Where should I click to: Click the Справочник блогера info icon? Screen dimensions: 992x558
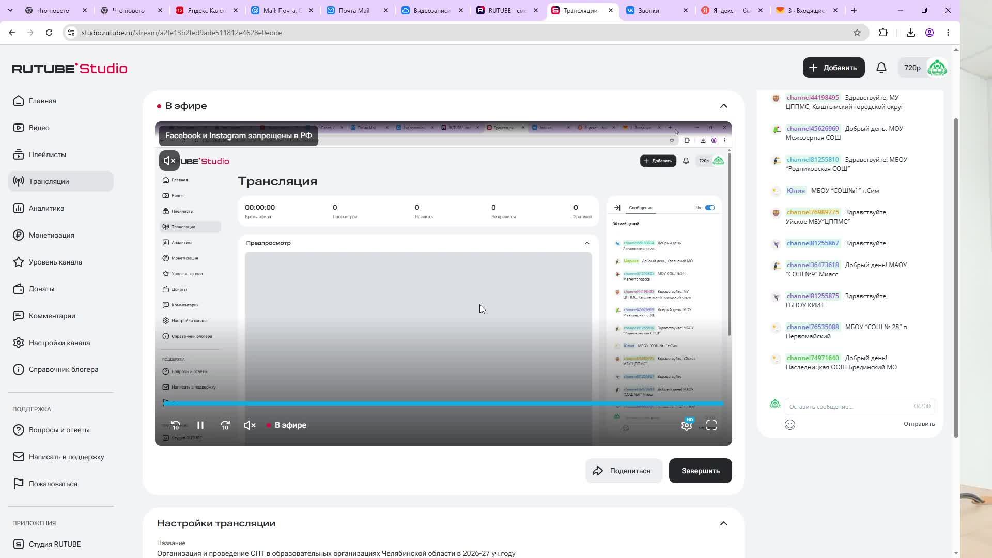click(19, 369)
